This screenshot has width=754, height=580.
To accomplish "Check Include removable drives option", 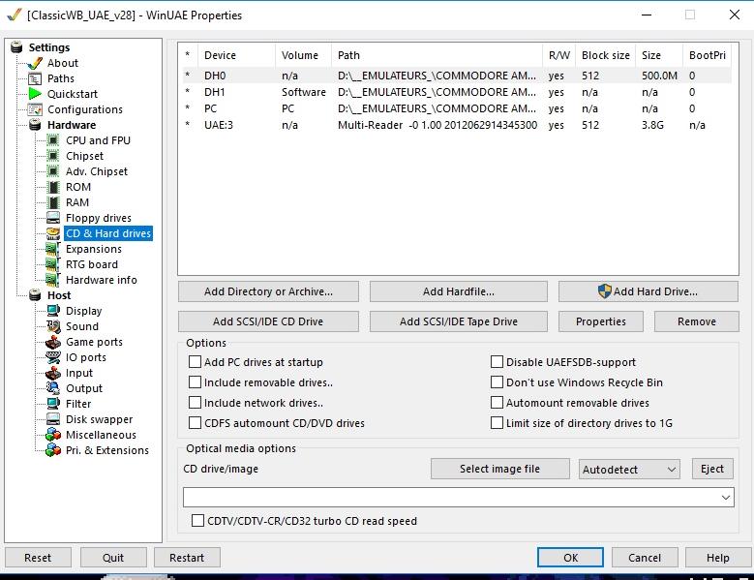I will click(x=195, y=382).
